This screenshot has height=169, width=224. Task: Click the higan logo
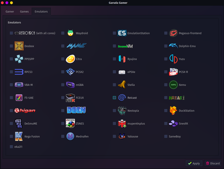25,110
